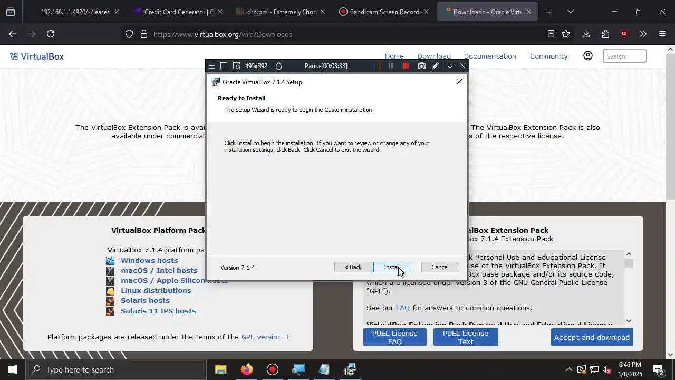675x380 pixels.
Task: Open the Firefox extensions puzzle icon
Action: (x=605, y=34)
